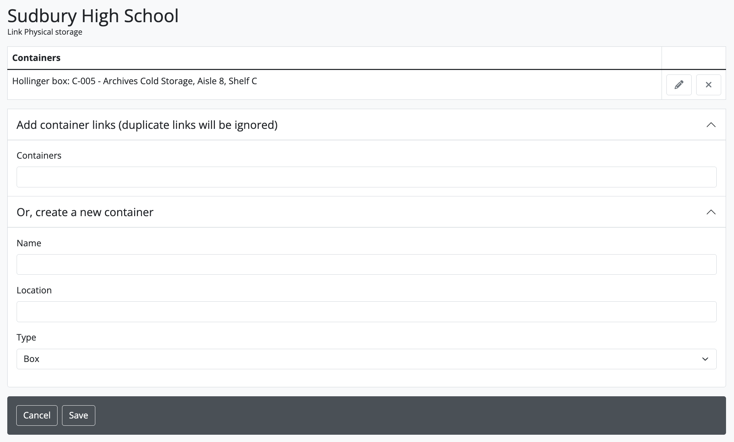
Task: Click into the Location text field
Action: pyautogui.click(x=366, y=312)
